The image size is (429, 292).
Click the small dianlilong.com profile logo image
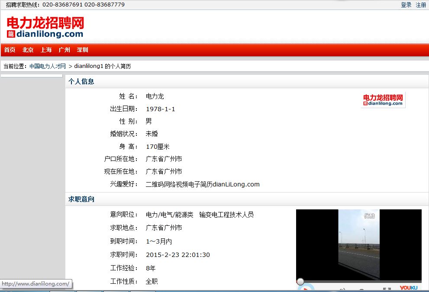tap(383, 100)
